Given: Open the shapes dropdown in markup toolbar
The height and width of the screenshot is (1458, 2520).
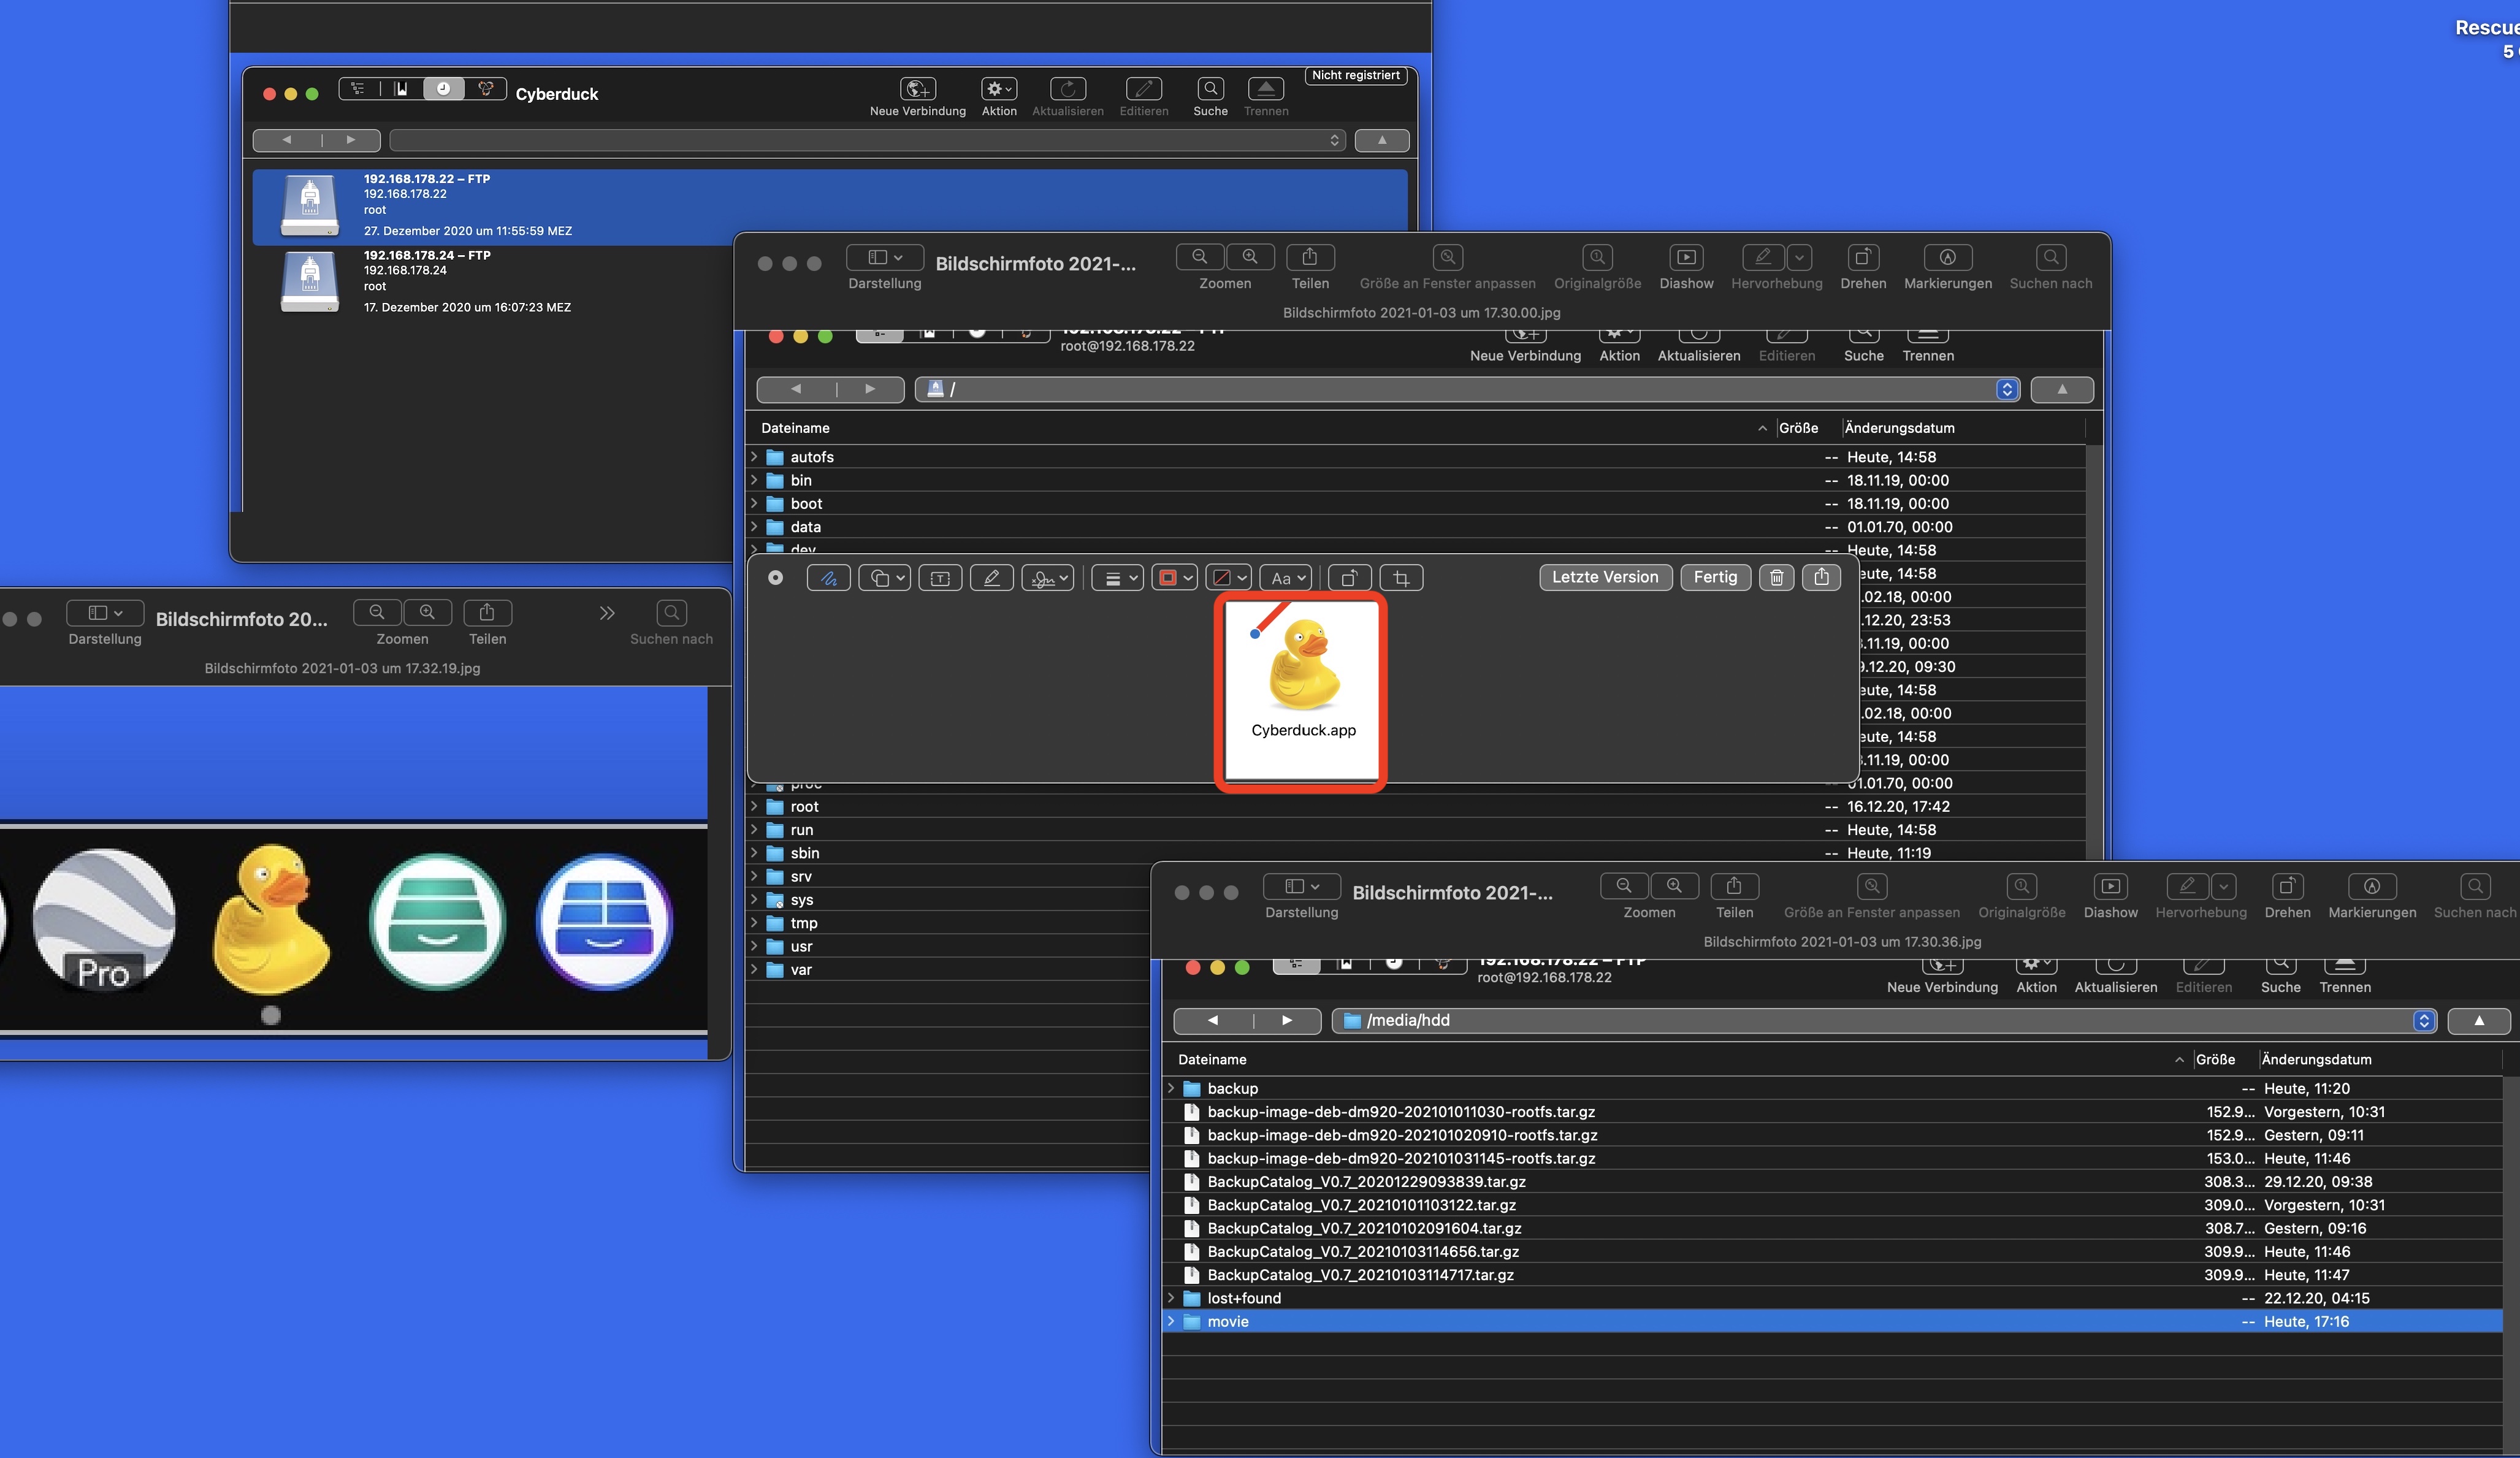Looking at the screenshot, I should point(884,578).
